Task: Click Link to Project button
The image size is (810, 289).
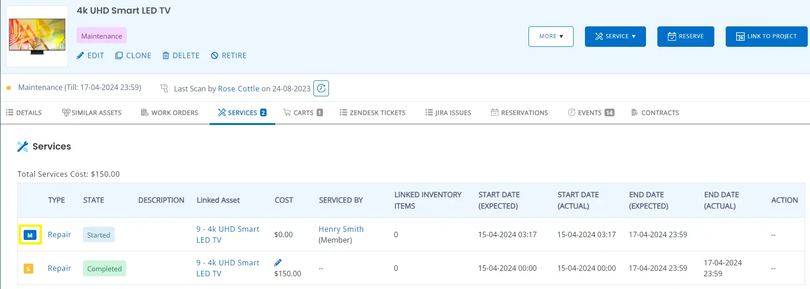Action: (766, 36)
